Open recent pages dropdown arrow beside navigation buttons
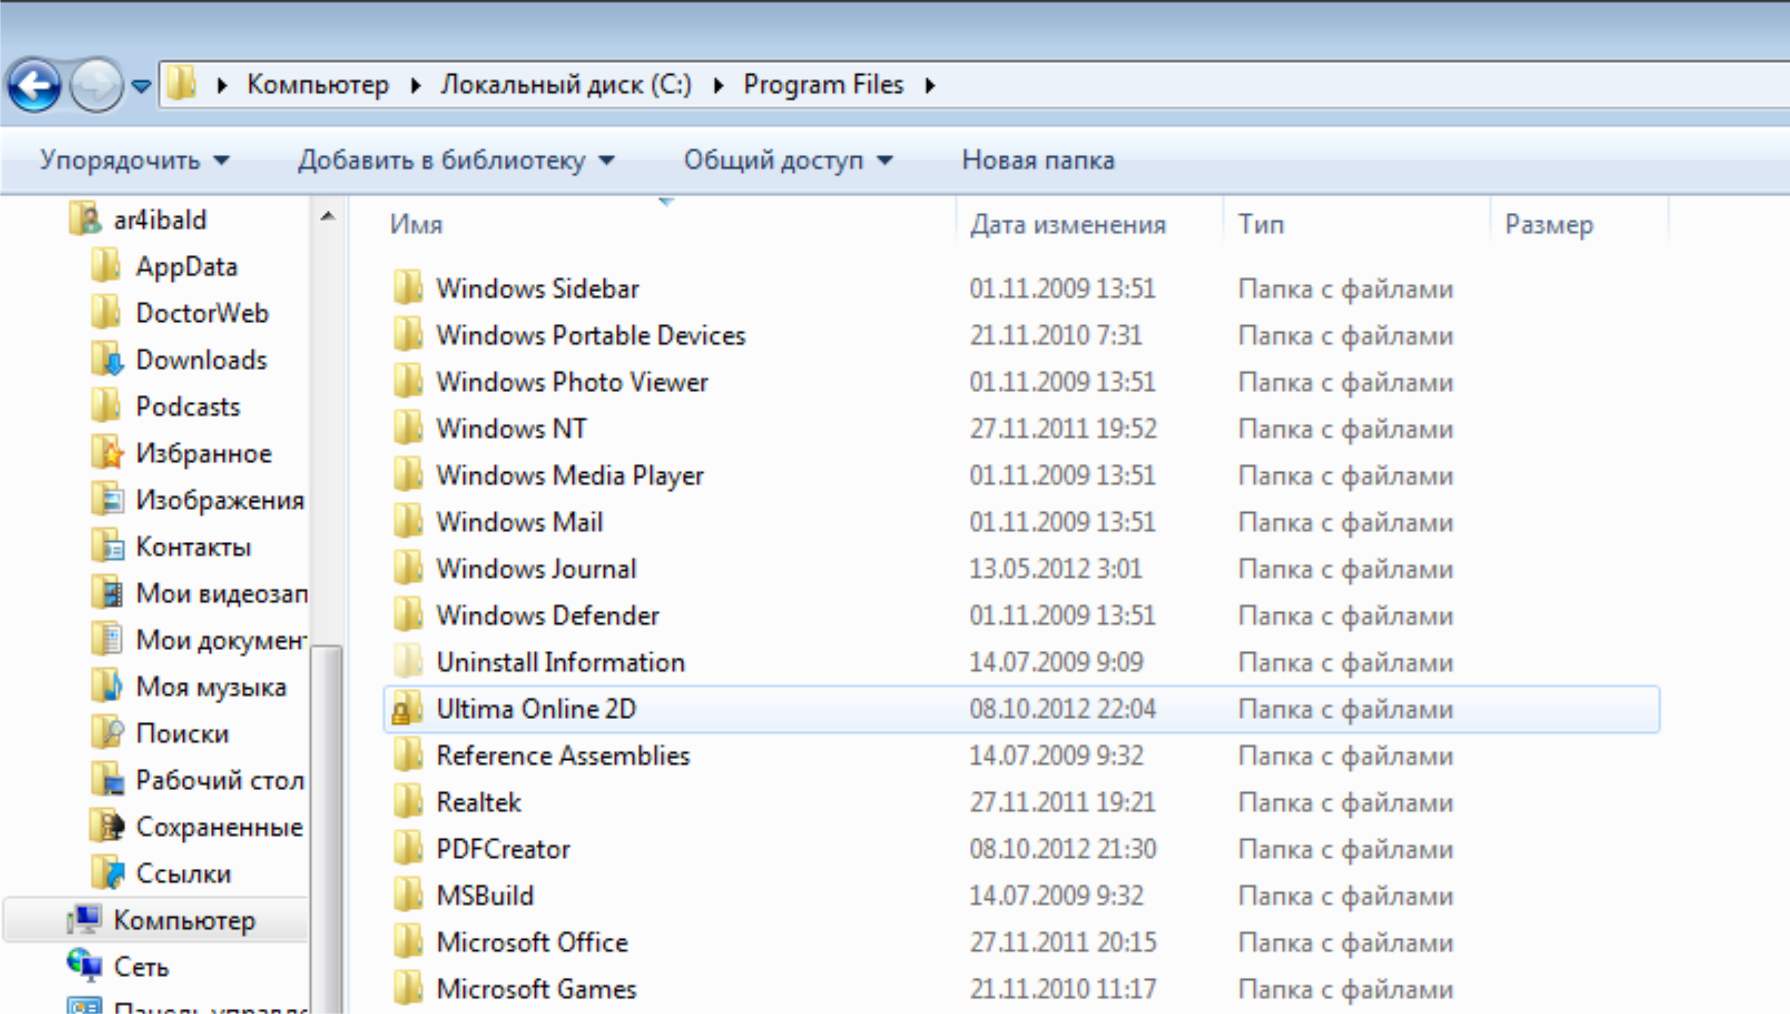This screenshot has width=1790, height=1014. 142,85
